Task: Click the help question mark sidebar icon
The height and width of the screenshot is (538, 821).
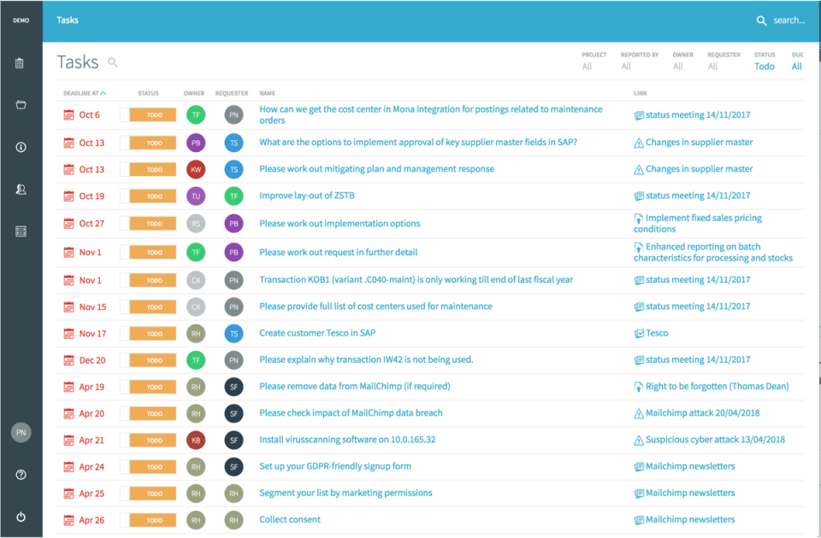Action: (x=21, y=475)
